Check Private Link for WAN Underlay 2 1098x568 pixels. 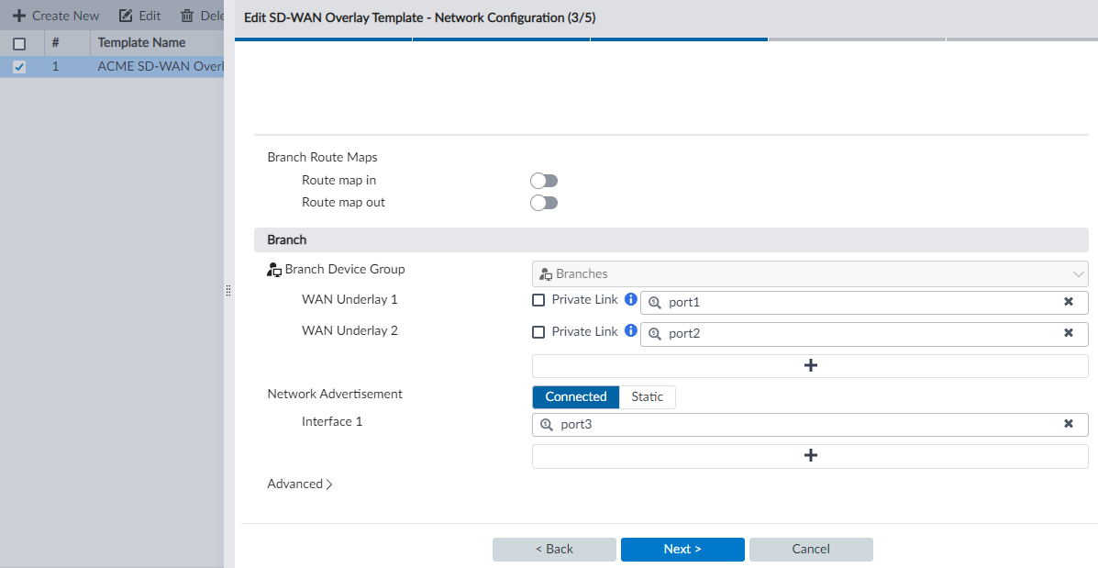(538, 332)
